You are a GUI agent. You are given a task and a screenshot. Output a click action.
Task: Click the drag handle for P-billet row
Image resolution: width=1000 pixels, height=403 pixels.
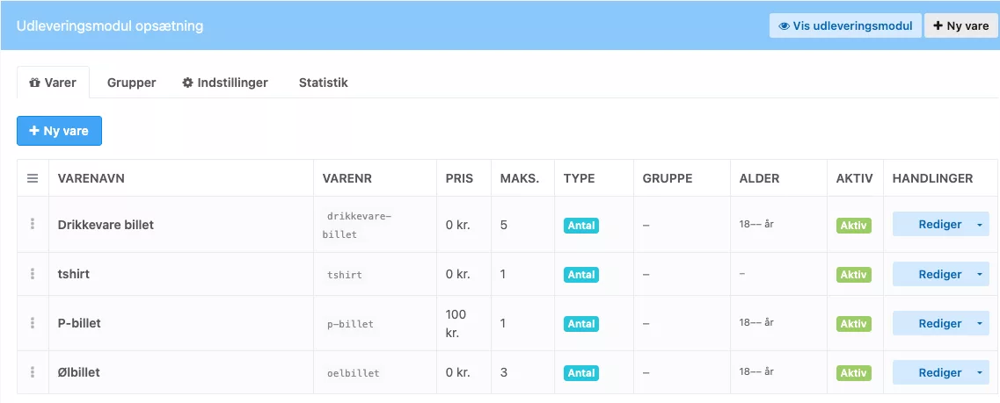coord(33,323)
